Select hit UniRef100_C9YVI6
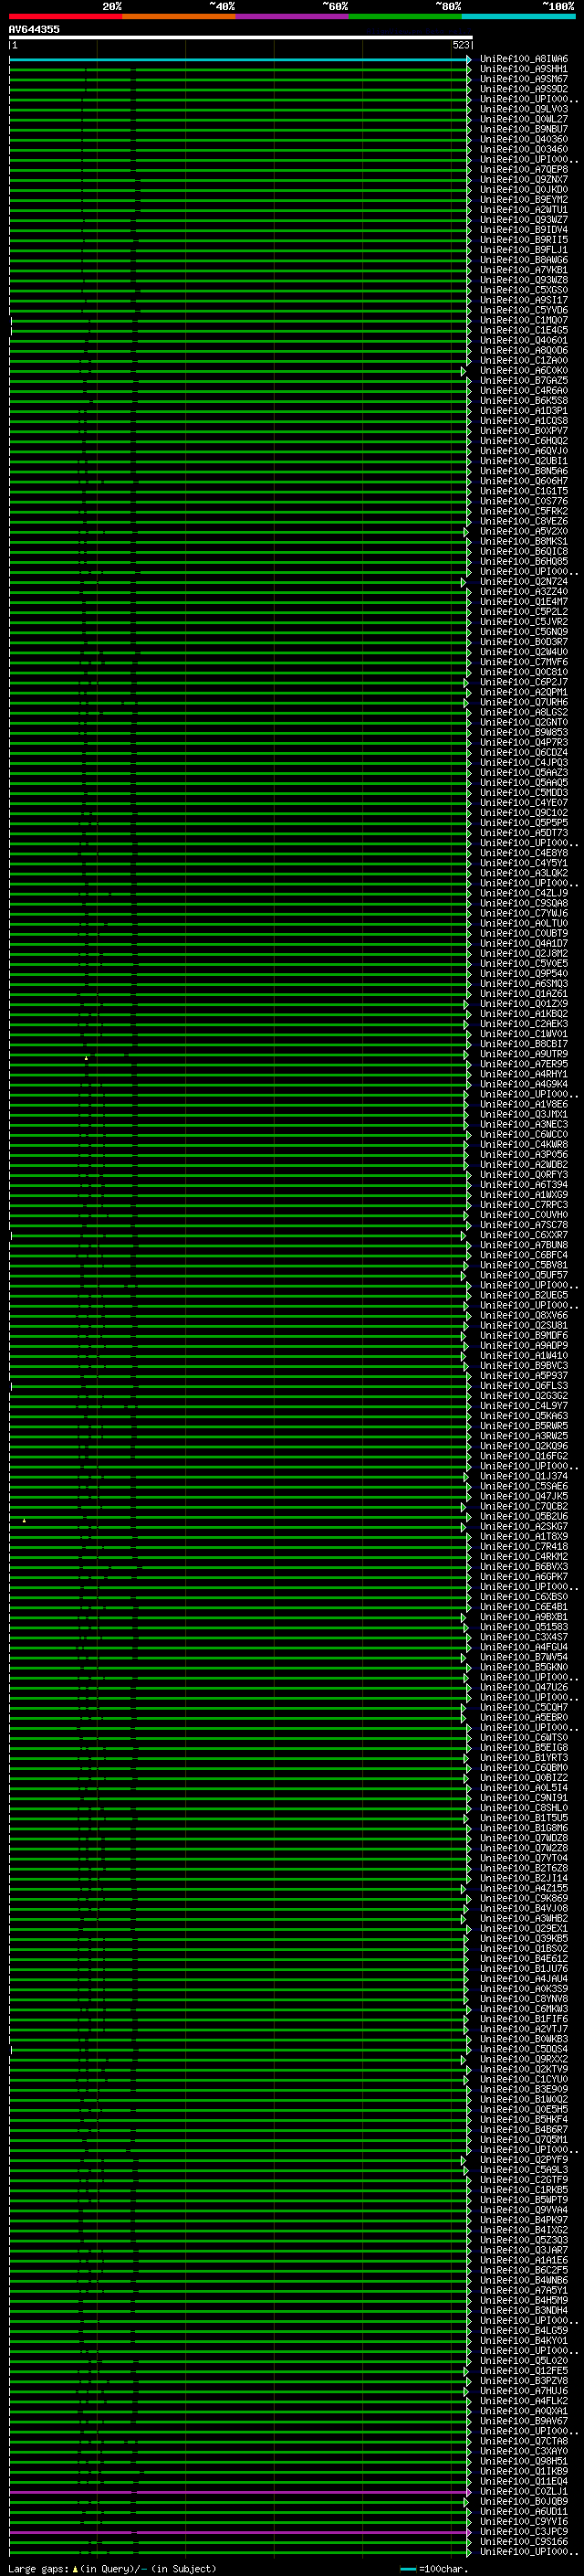Image resolution: width=584 pixels, height=2576 pixels. [x=524, y=2521]
